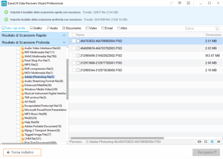The height and width of the screenshot is (159, 223).
Task: Click the search magnifier icon
Action: (217, 28)
